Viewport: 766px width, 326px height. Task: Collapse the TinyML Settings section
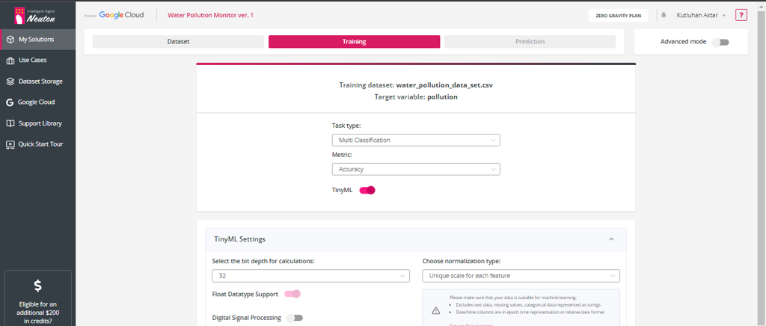(x=611, y=239)
